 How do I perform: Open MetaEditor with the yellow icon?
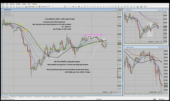(36, 6)
